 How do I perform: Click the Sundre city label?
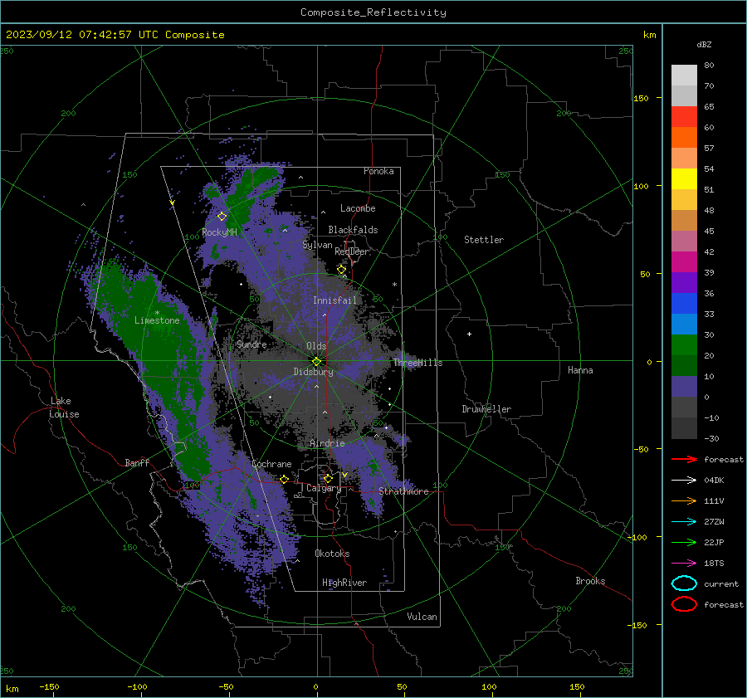click(x=251, y=344)
